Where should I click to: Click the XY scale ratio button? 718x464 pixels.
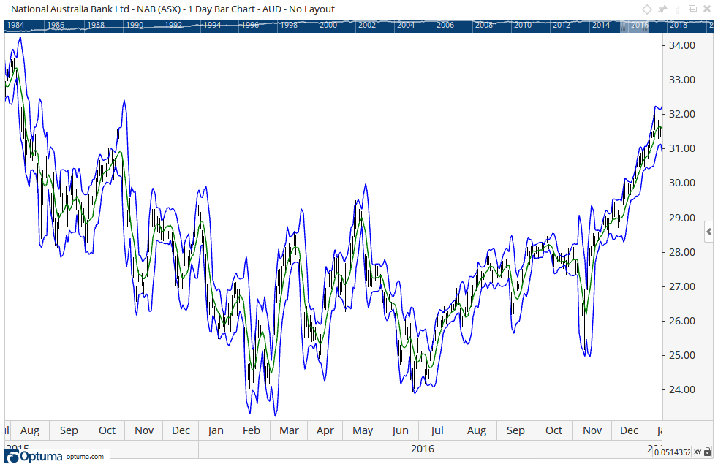point(698,452)
